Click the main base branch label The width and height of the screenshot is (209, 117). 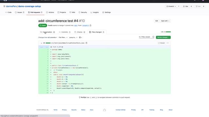coord(76,25)
